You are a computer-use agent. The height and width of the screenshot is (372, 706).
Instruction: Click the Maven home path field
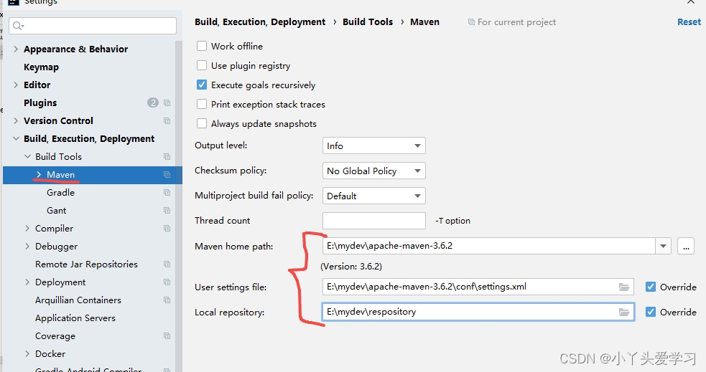(488, 246)
